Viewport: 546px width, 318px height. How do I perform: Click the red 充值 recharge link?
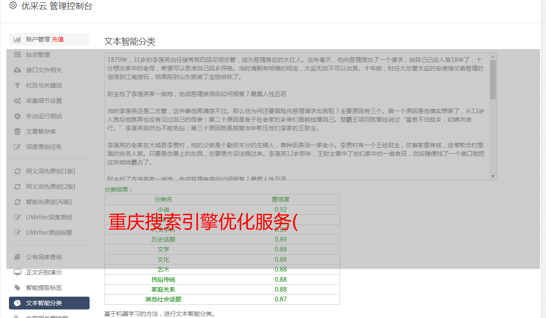pyautogui.click(x=58, y=39)
